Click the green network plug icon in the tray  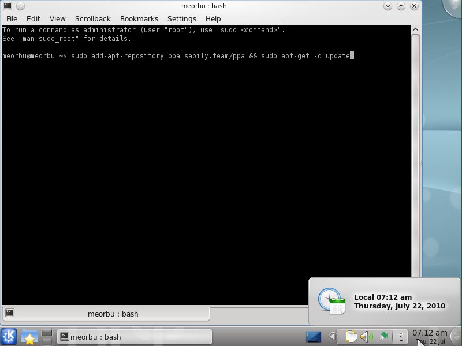pos(384,336)
